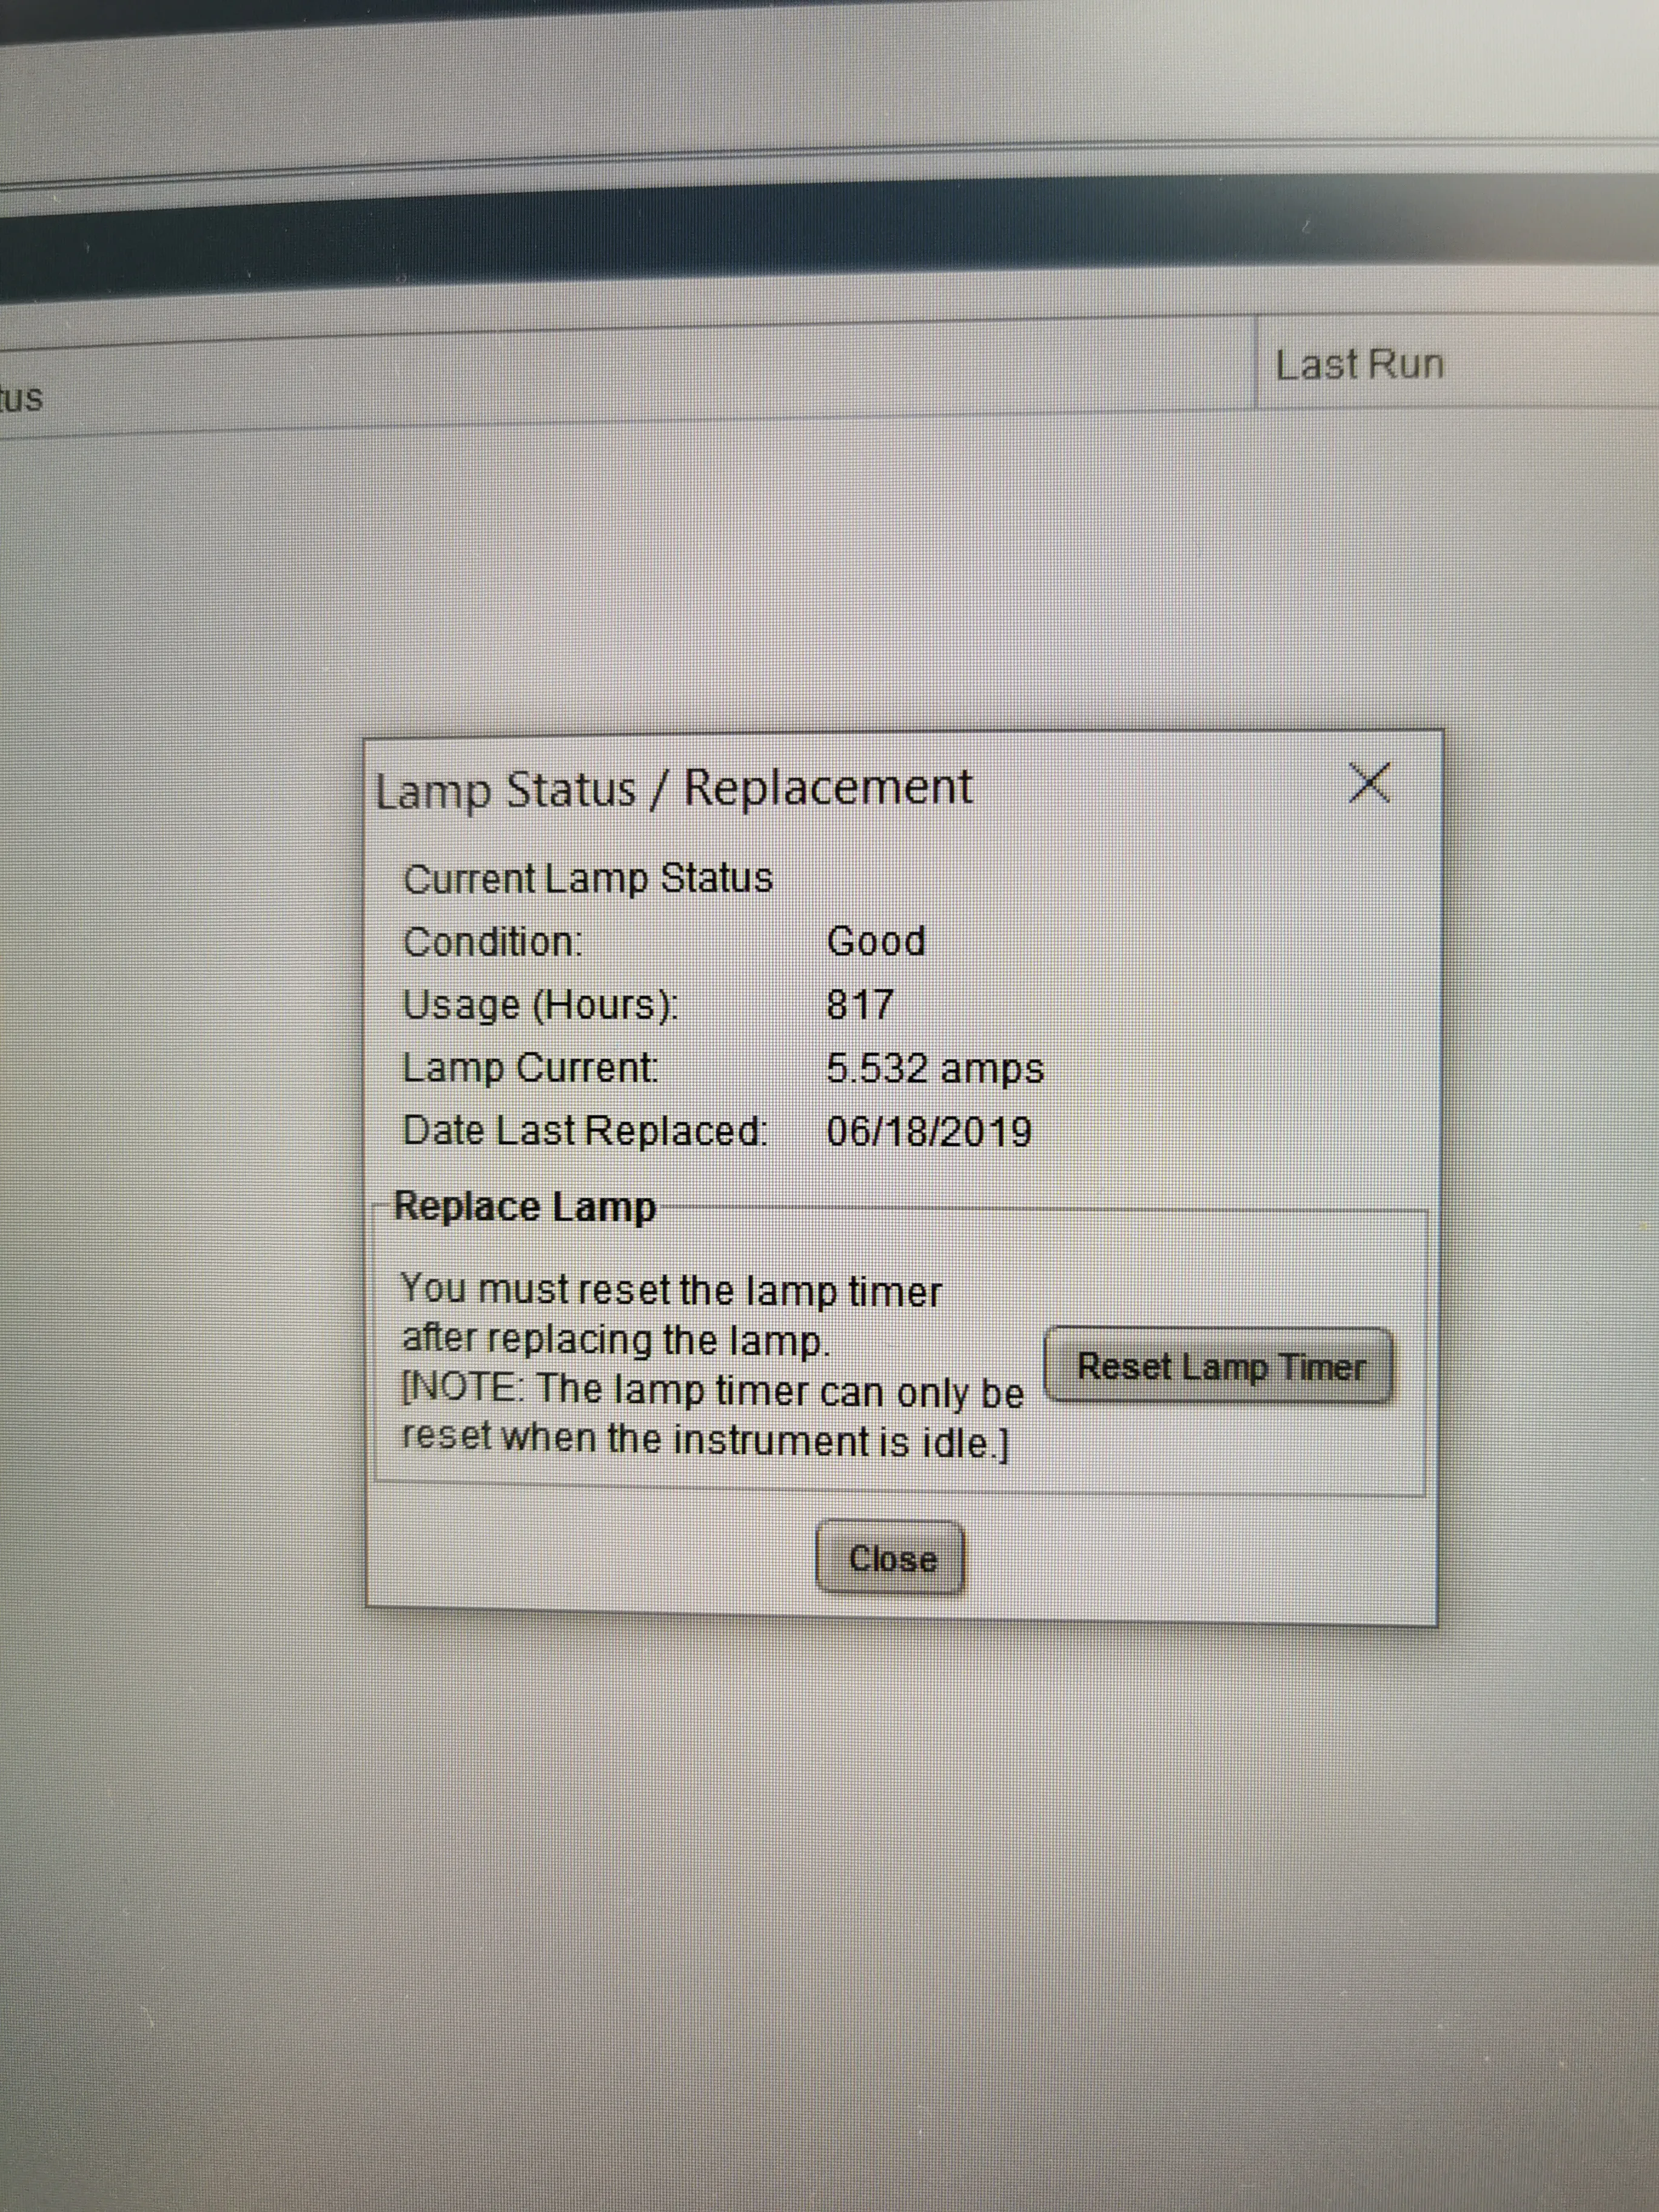This screenshot has height=2212, width=1659.
Task: Click the Close button in lamp dialog
Action: (891, 1558)
